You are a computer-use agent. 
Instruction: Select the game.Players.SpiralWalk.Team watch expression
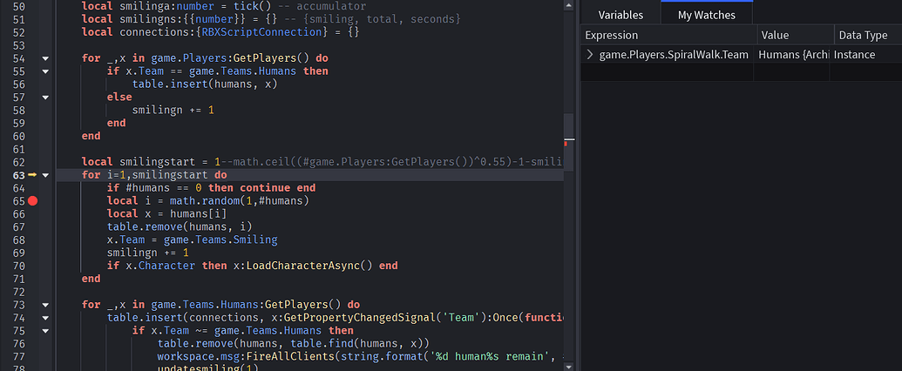(674, 55)
